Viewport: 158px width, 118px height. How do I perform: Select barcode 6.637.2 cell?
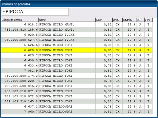20,107
